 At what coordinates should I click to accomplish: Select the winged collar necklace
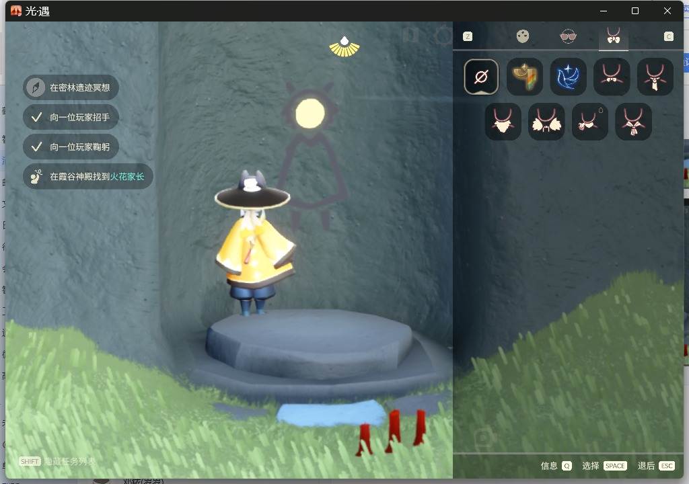point(546,122)
